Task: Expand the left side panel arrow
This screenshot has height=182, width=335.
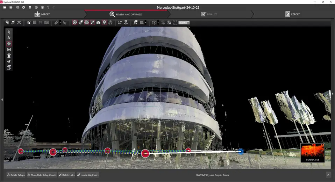Action: [2, 100]
